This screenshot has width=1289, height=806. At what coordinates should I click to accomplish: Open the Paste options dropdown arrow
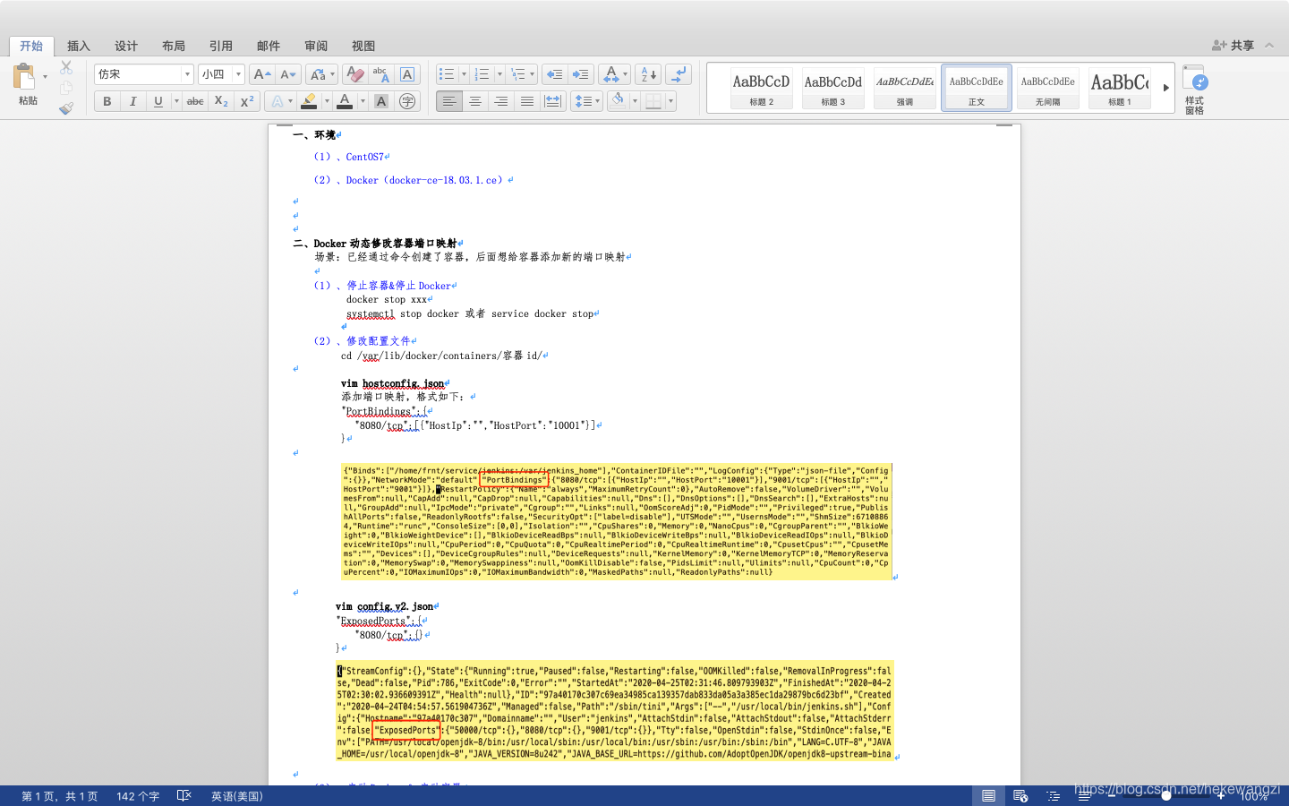pyautogui.click(x=45, y=77)
